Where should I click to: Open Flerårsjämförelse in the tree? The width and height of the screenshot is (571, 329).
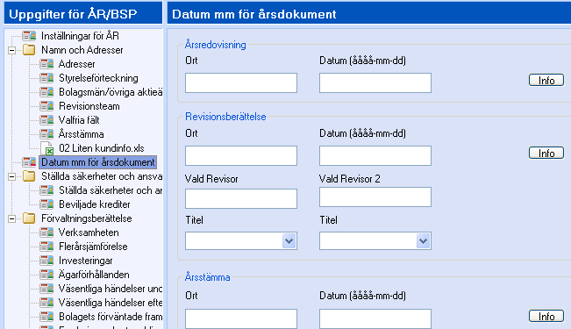[93, 247]
